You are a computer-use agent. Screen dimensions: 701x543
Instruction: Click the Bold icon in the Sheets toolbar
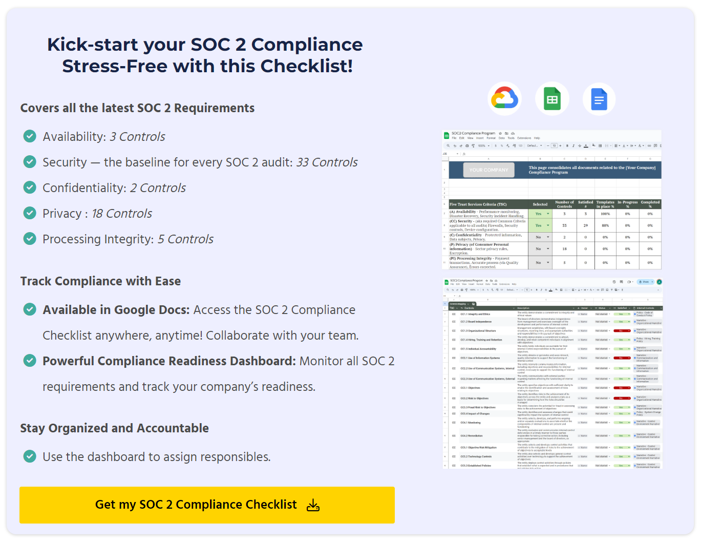(x=567, y=145)
